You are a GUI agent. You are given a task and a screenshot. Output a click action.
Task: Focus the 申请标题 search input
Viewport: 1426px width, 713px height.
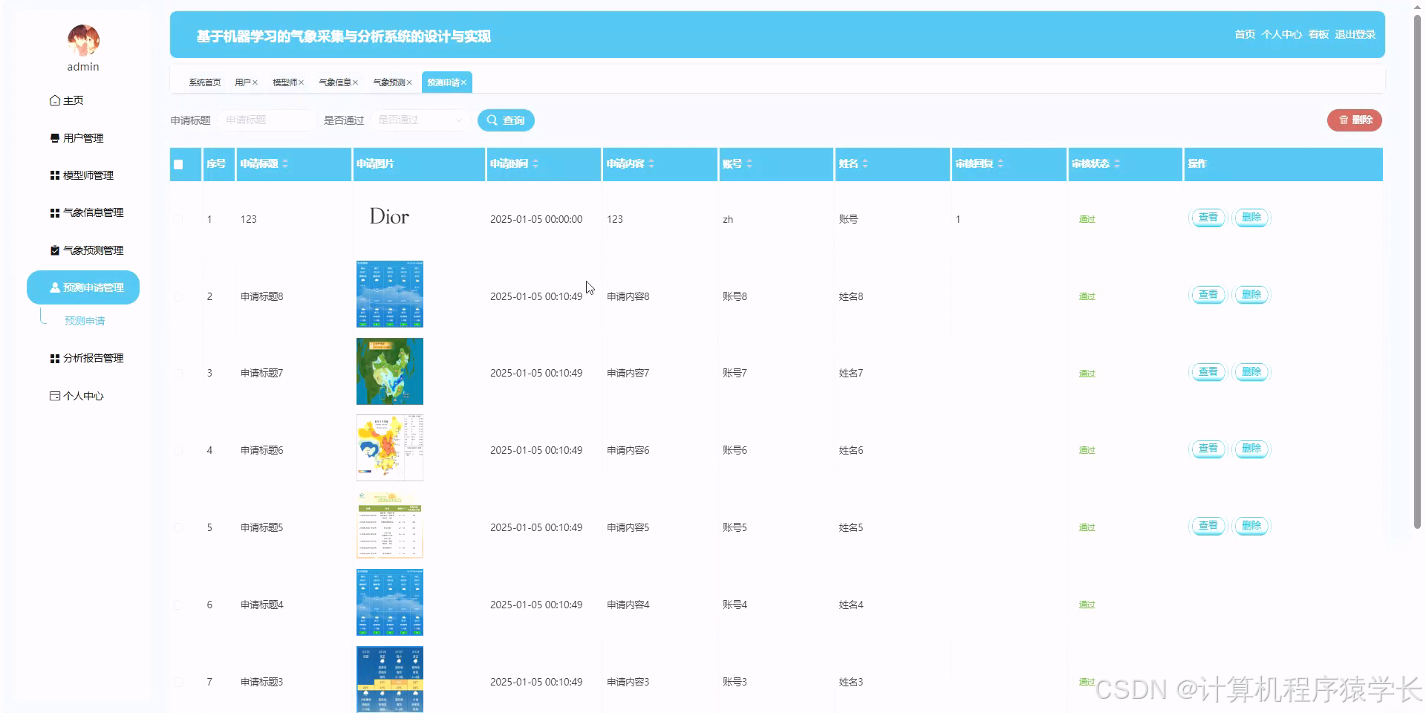[x=267, y=120]
